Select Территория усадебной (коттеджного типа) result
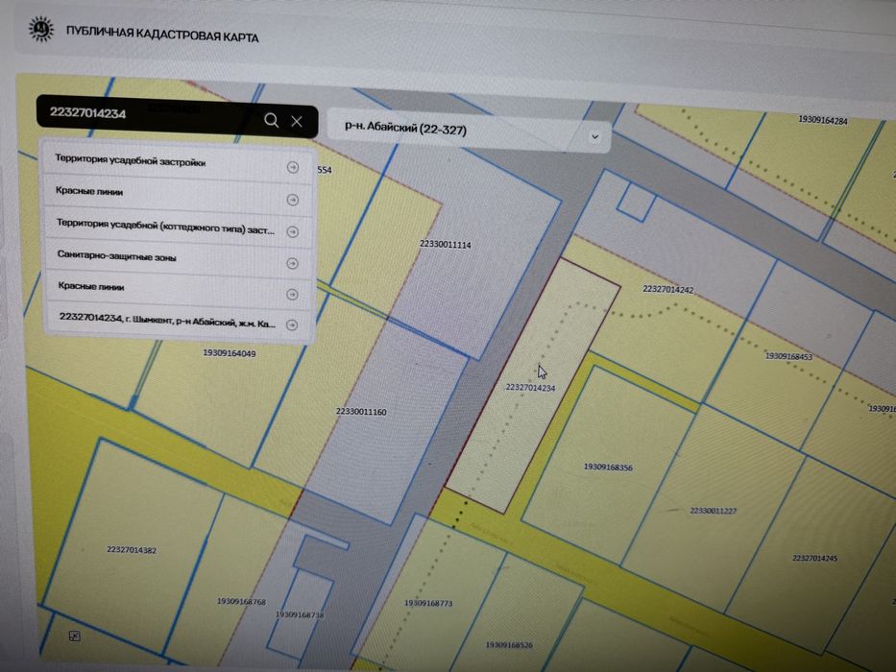Viewport: 896px width, 672px height. pos(180,228)
